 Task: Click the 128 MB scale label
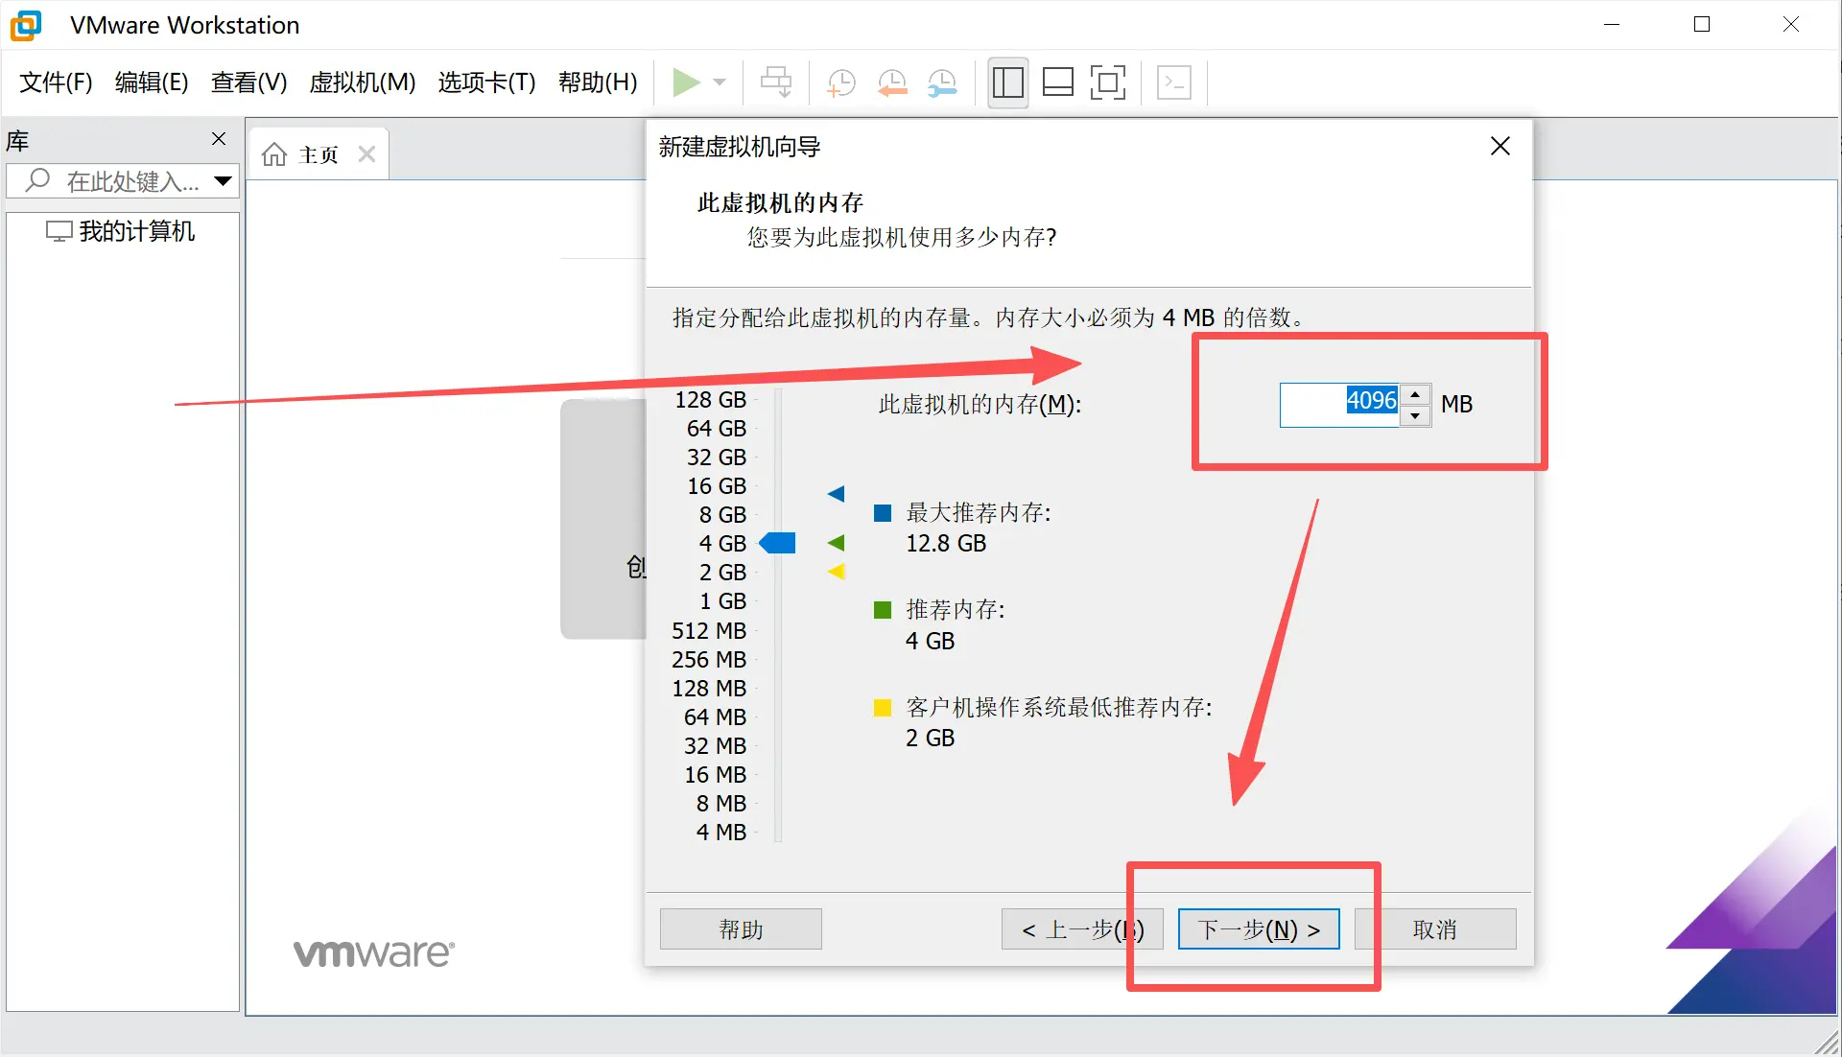(709, 689)
